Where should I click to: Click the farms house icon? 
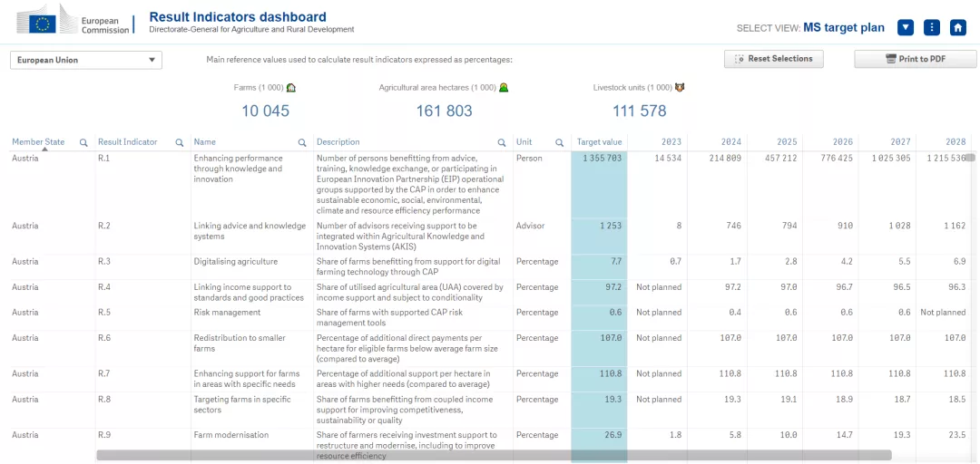[290, 87]
